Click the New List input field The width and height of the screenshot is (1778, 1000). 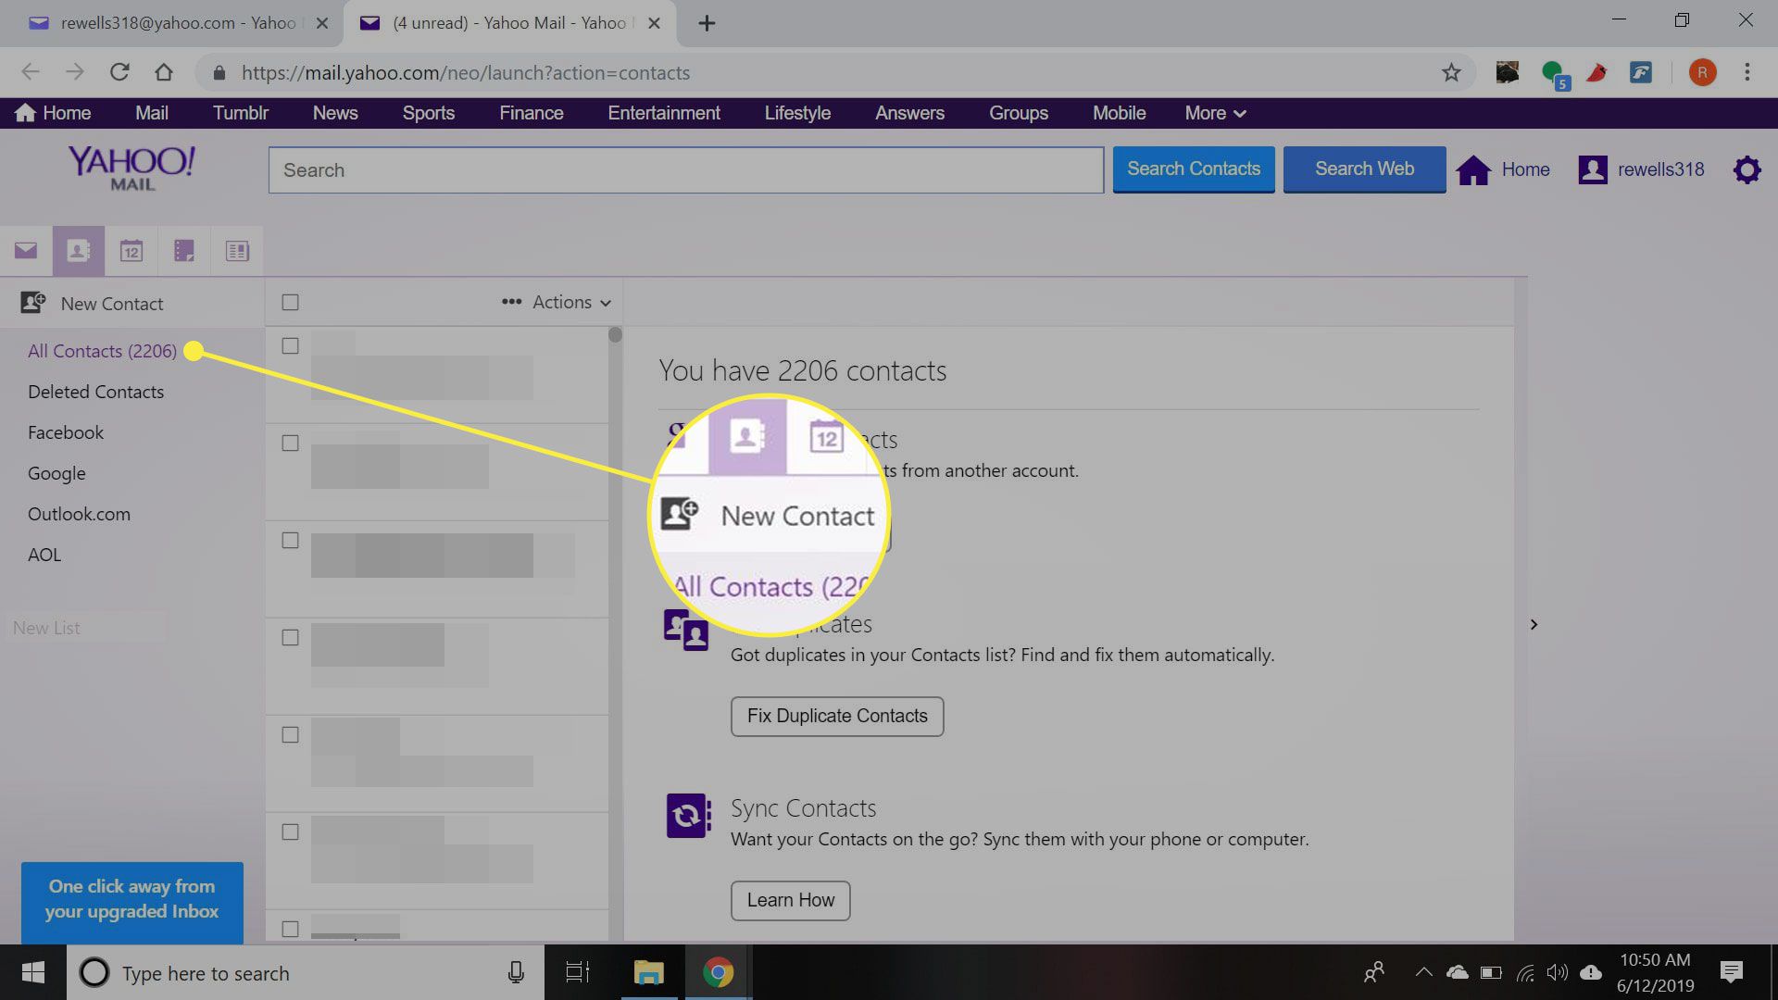point(85,628)
